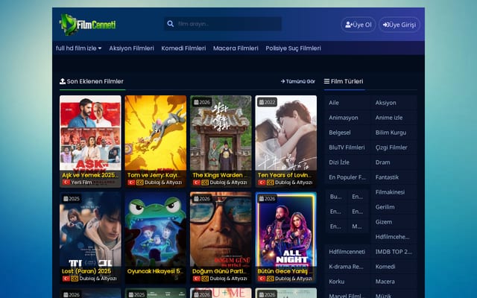Click the CC icon under Lost (Paran)
The height and width of the screenshot is (298, 477).
[x=75, y=279]
